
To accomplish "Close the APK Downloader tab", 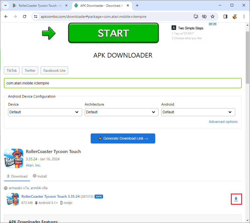I will coord(128,5).
